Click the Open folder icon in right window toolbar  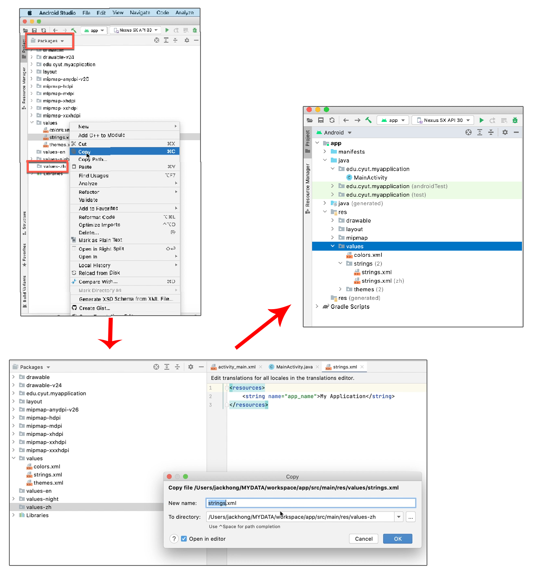pos(310,120)
